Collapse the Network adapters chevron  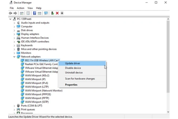pyautogui.click(x=14, y=57)
